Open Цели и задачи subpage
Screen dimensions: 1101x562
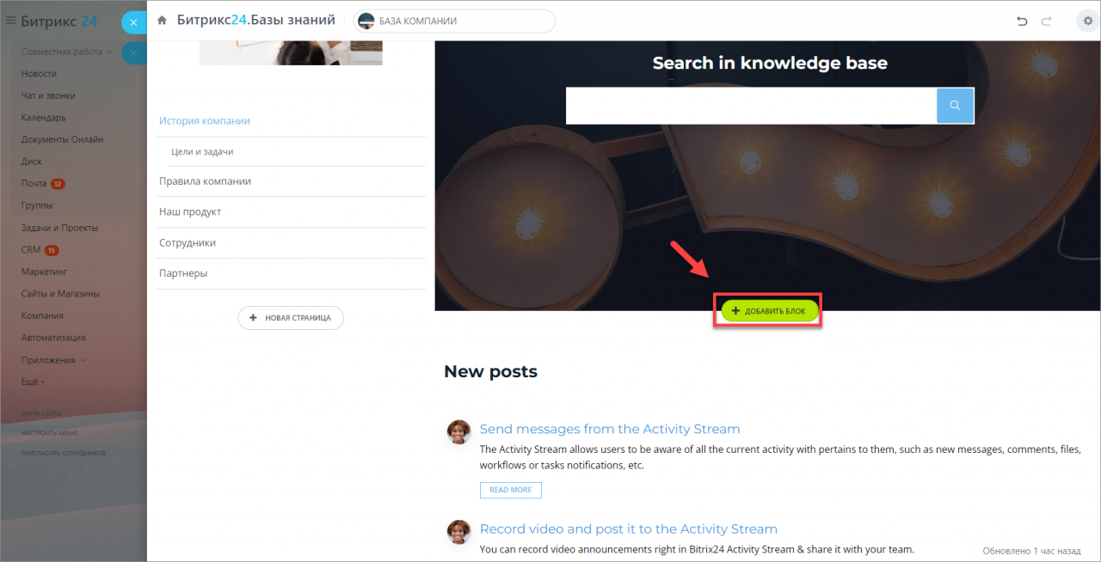[x=202, y=151]
